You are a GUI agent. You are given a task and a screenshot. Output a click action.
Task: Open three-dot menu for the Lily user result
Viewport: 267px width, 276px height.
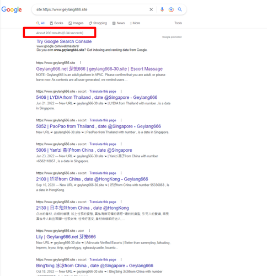point(89,231)
